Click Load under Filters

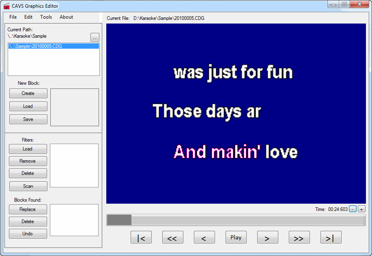pyautogui.click(x=28, y=149)
